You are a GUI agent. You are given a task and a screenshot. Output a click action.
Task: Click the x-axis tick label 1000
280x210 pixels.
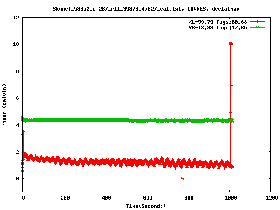click(231, 198)
